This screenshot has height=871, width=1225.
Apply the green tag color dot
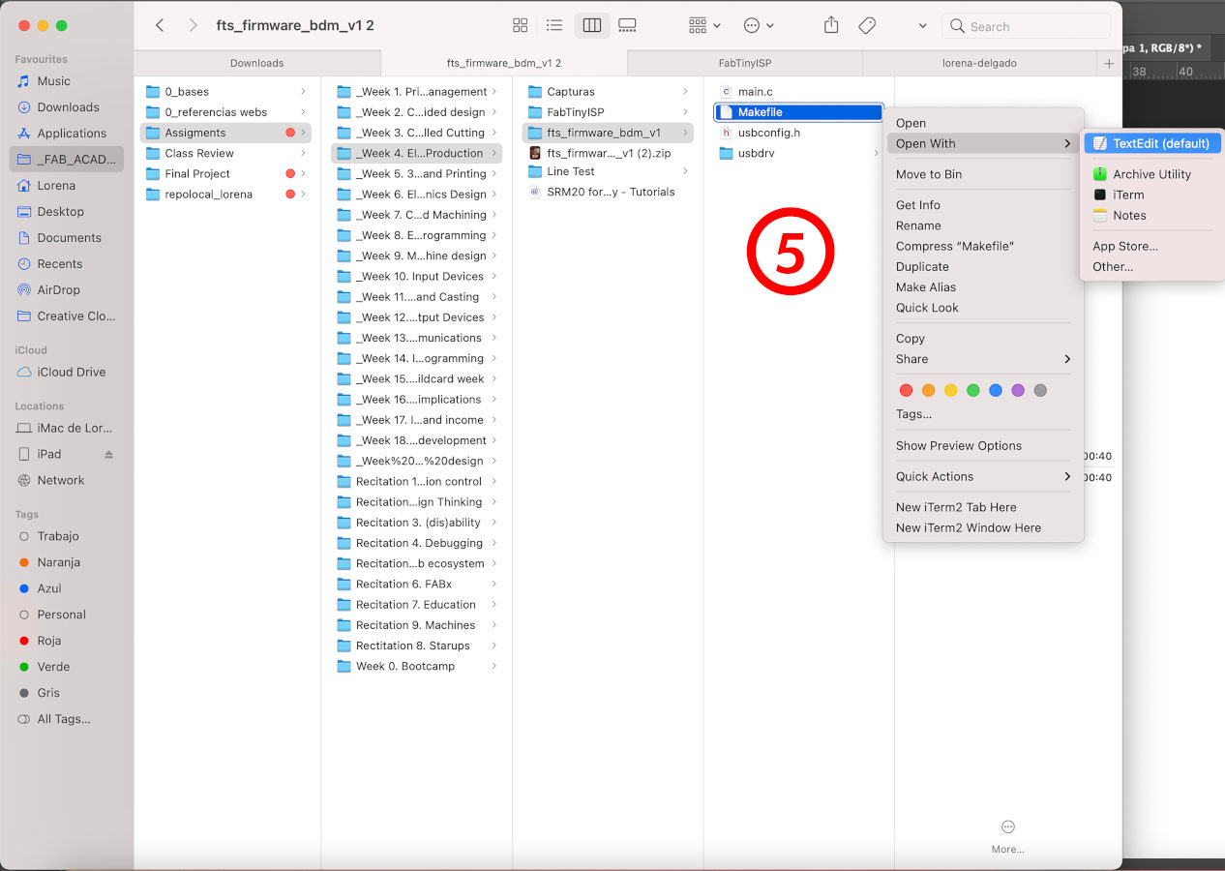point(973,390)
